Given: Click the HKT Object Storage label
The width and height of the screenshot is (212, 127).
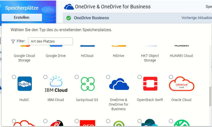Looking at the screenshot, I should point(150,58).
